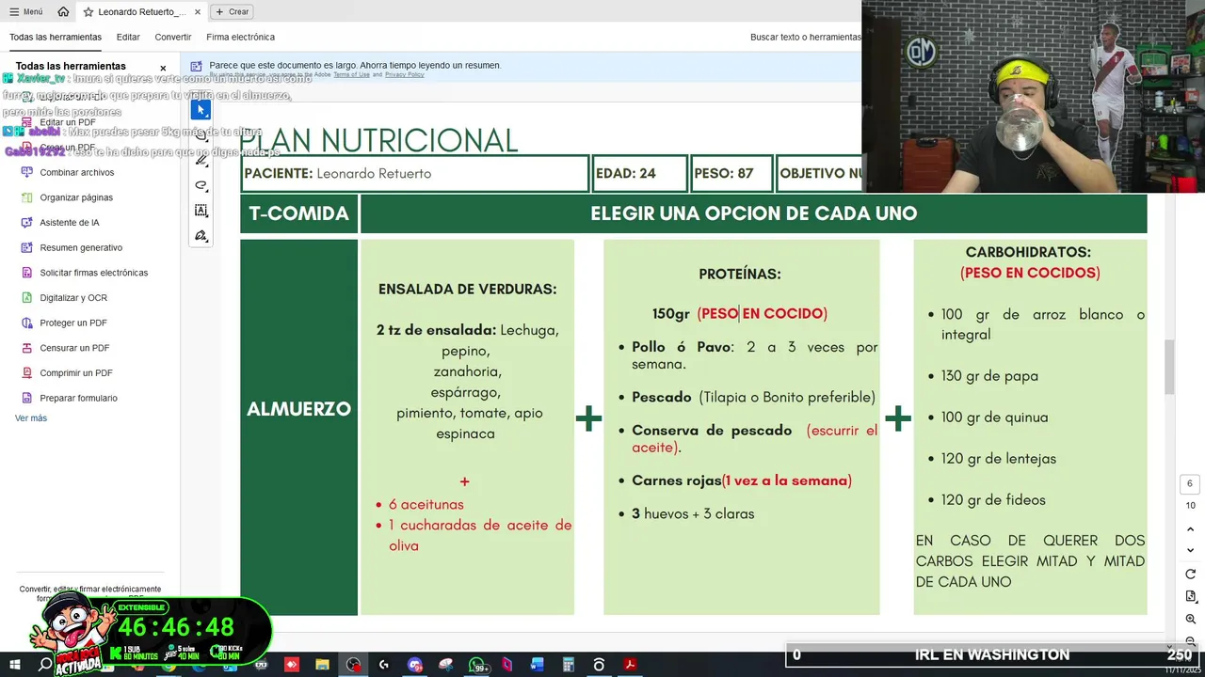Select the fill and sign pen tool
The width and height of the screenshot is (1205, 677).
201,236
